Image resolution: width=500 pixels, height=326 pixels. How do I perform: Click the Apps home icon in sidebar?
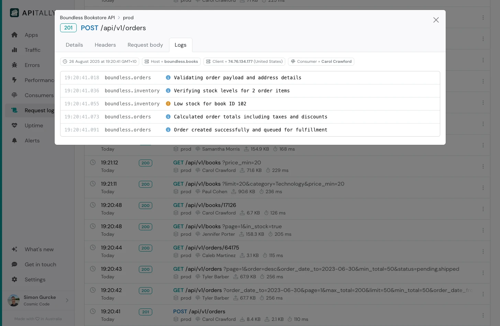click(14, 35)
